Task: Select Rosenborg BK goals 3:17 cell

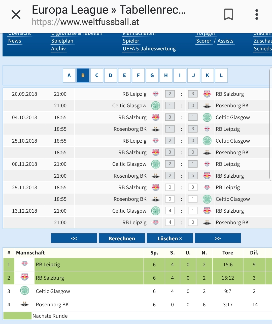Action: pyautogui.click(x=228, y=305)
